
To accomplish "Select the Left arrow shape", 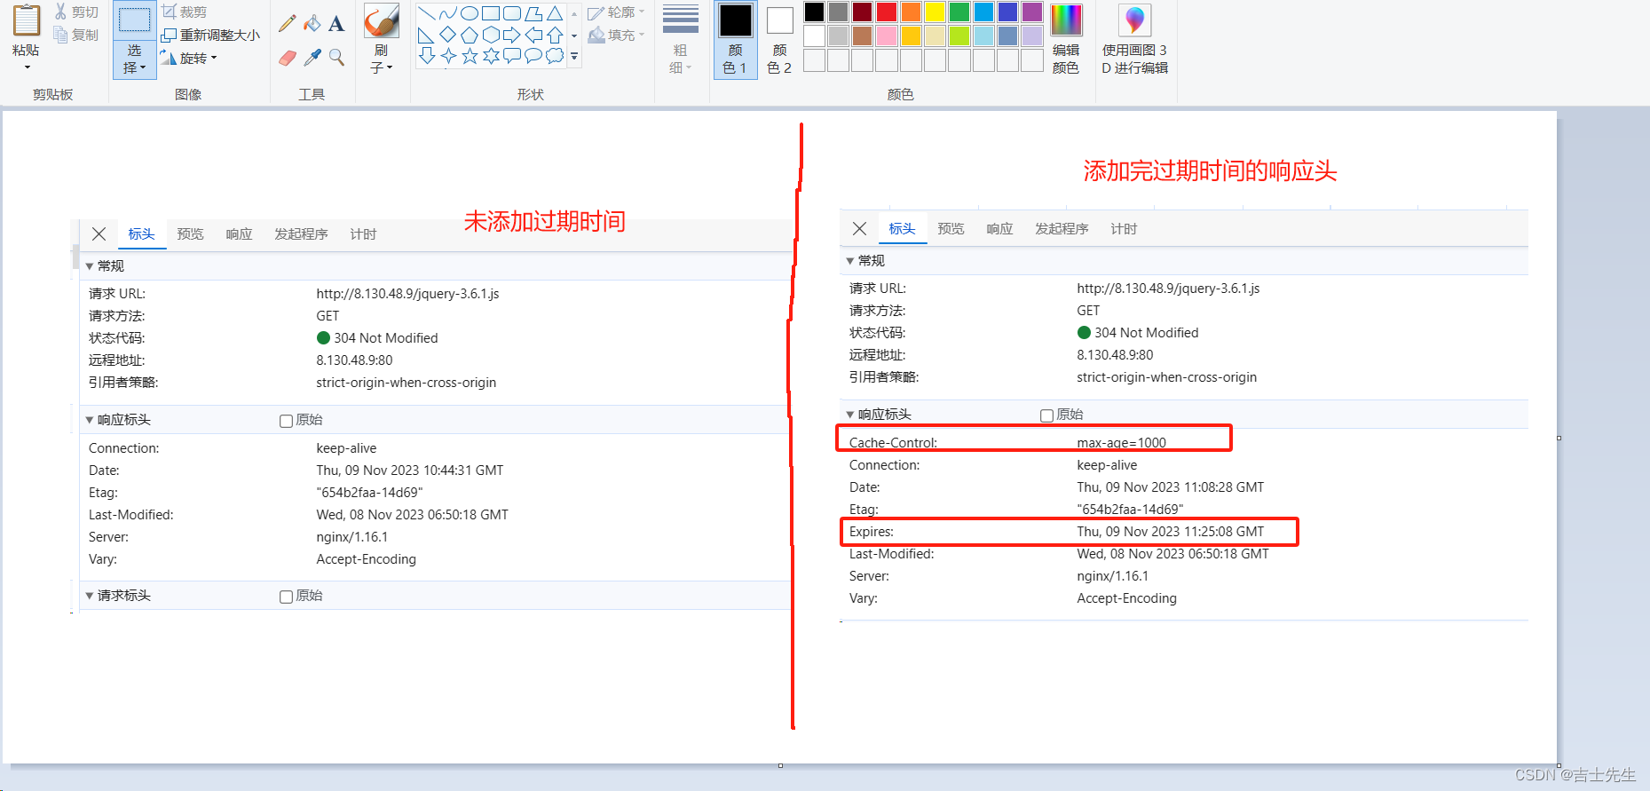I will 533,35.
